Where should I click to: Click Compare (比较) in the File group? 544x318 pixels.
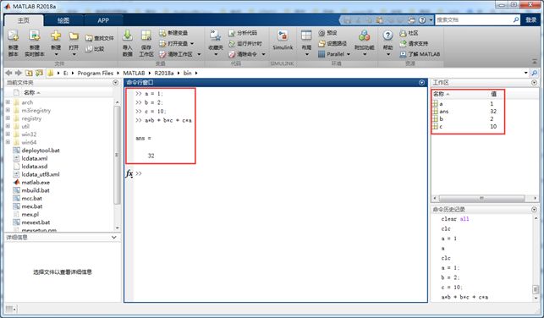click(x=95, y=49)
